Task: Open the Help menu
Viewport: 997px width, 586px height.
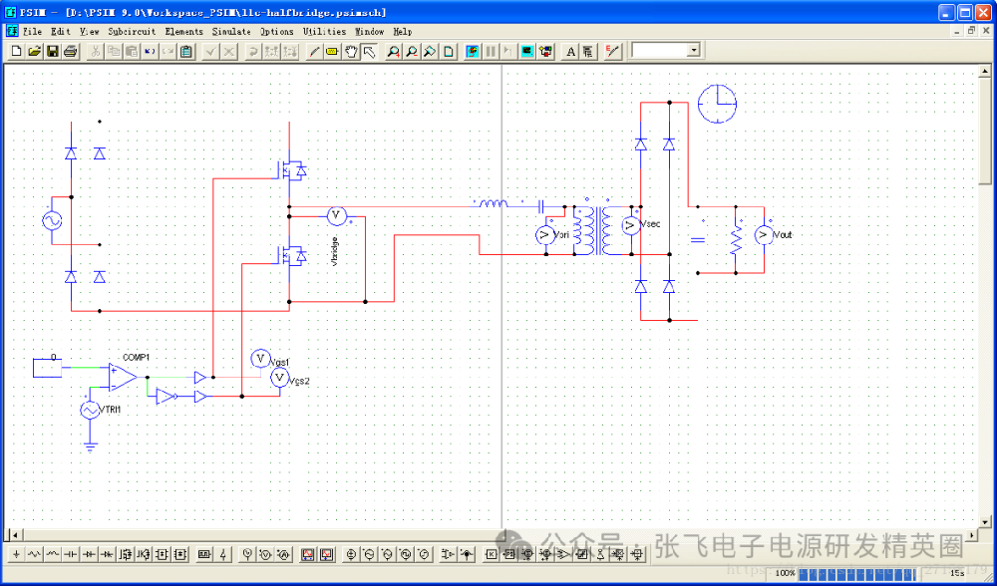Action: click(403, 31)
